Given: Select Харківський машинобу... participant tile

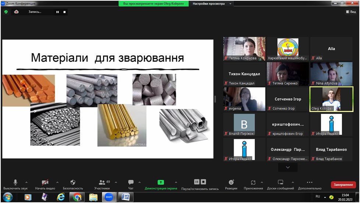Looking at the screenshot, I should coord(288,49).
